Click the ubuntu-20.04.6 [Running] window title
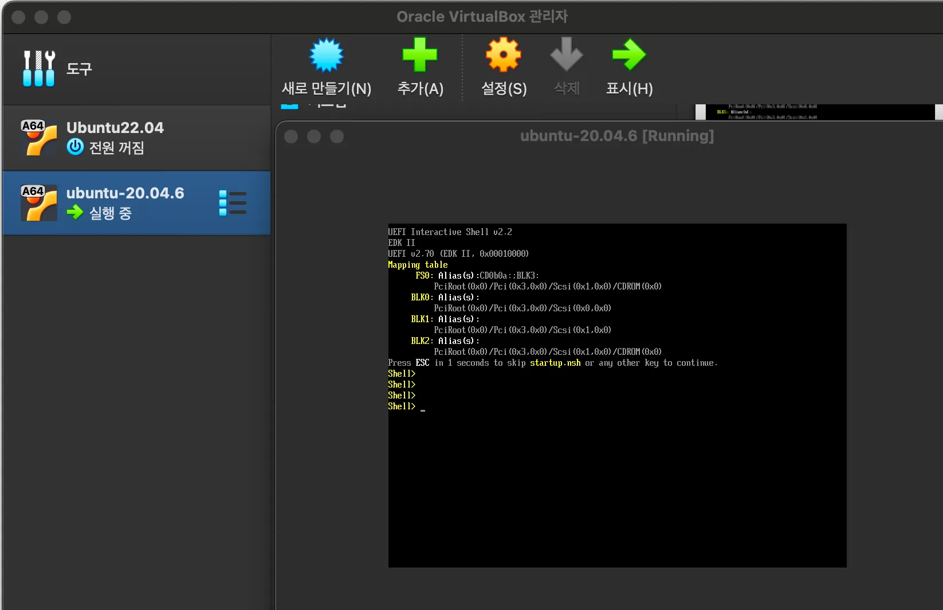Image resolution: width=943 pixels, height=610 pixels. (617, 136)
